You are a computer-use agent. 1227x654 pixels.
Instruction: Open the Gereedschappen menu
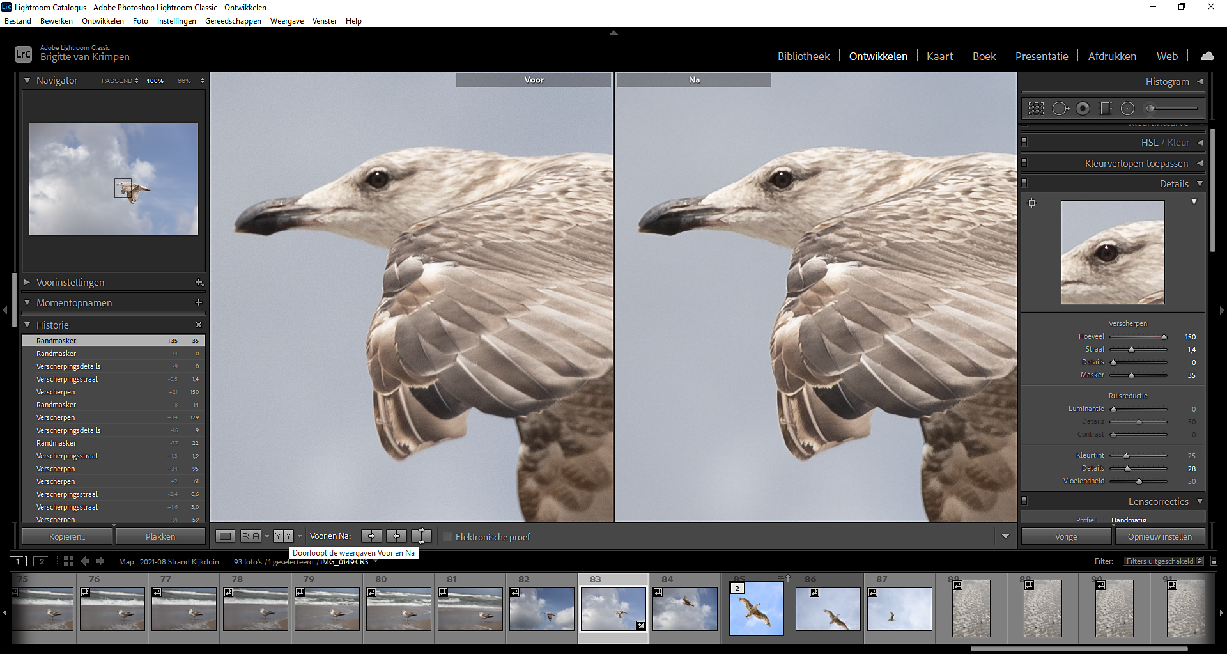233,21
